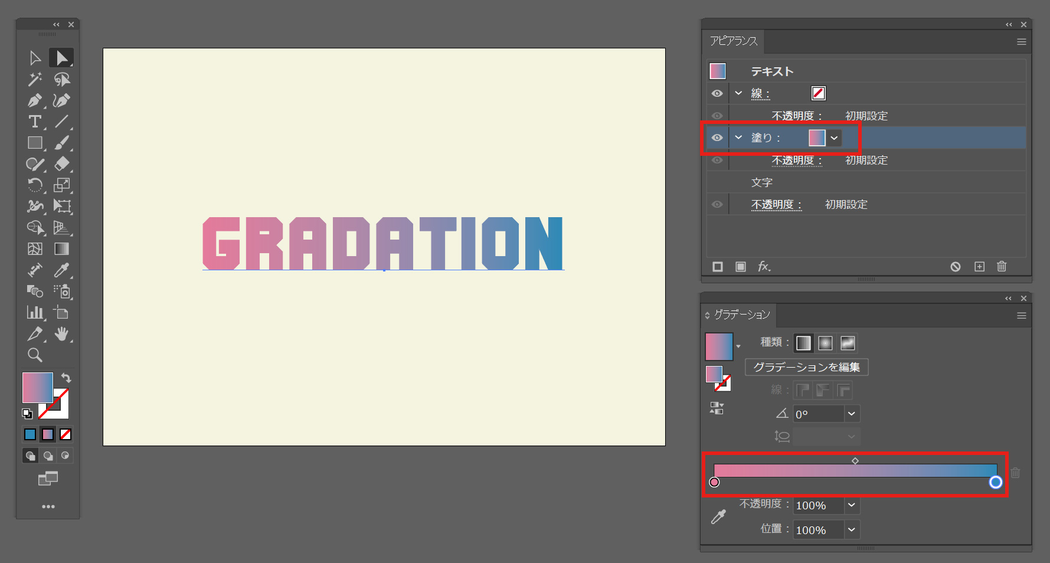Select the radial gradient type

coord(825,343)
